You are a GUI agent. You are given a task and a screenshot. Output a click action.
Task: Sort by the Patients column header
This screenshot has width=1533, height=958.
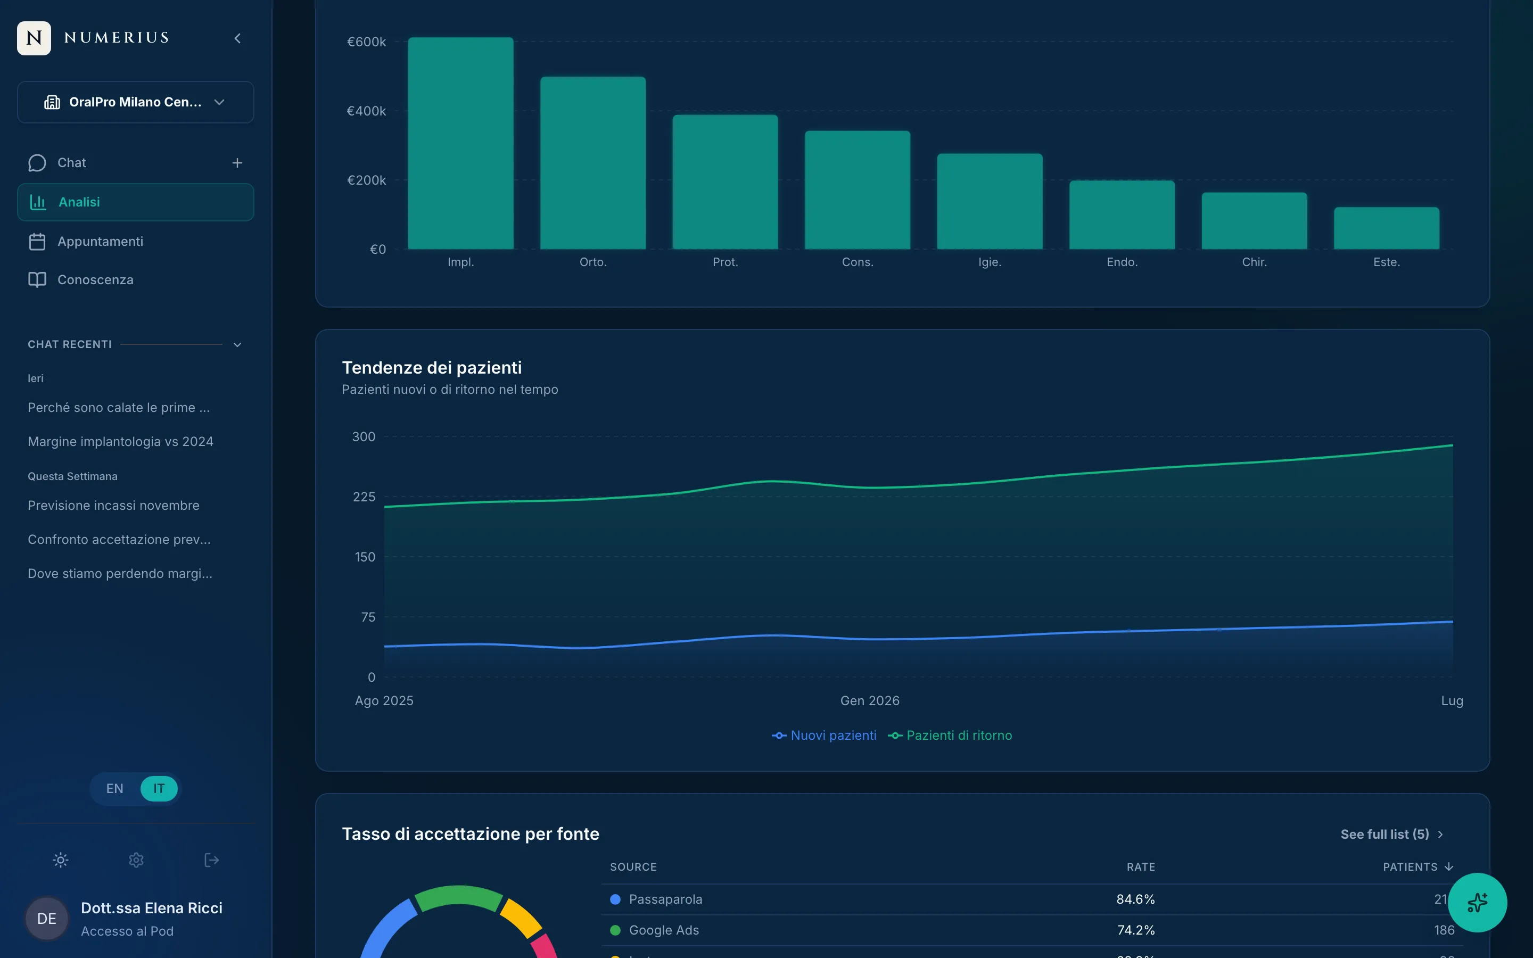click(1417, 867)
